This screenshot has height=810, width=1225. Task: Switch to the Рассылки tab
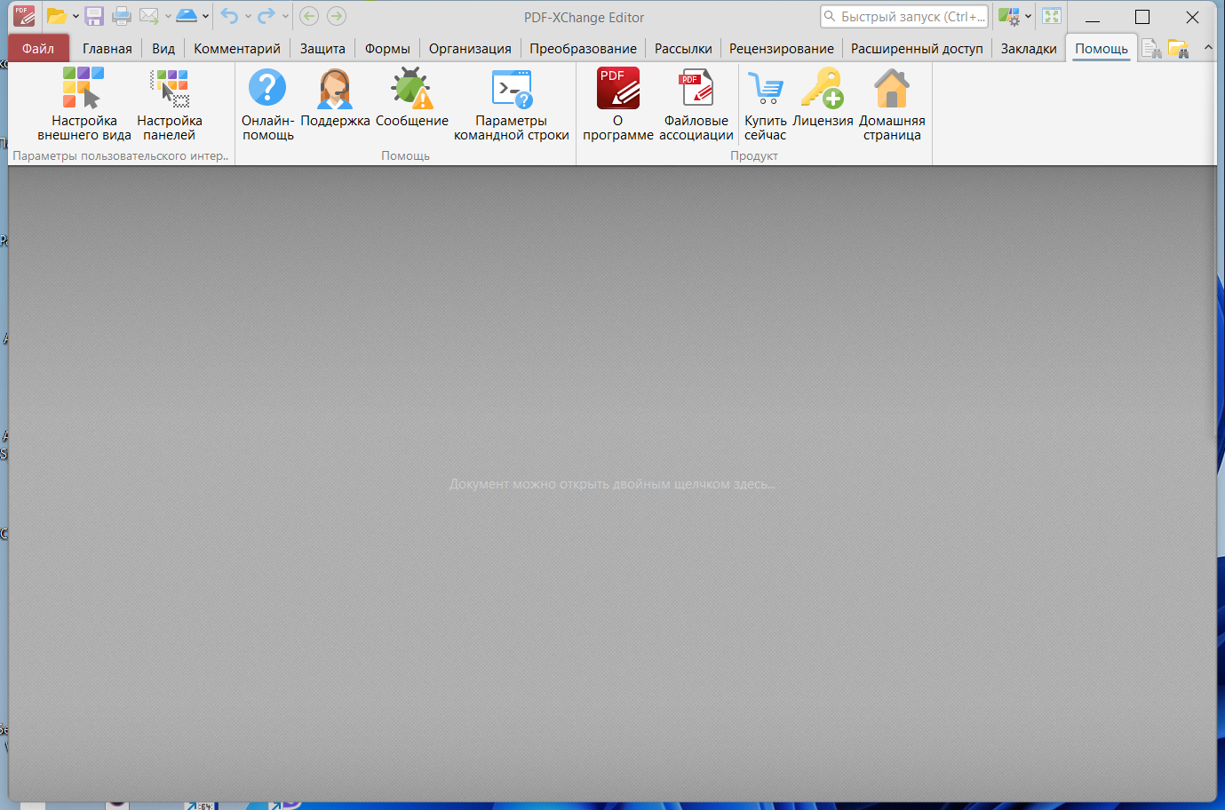683,49
